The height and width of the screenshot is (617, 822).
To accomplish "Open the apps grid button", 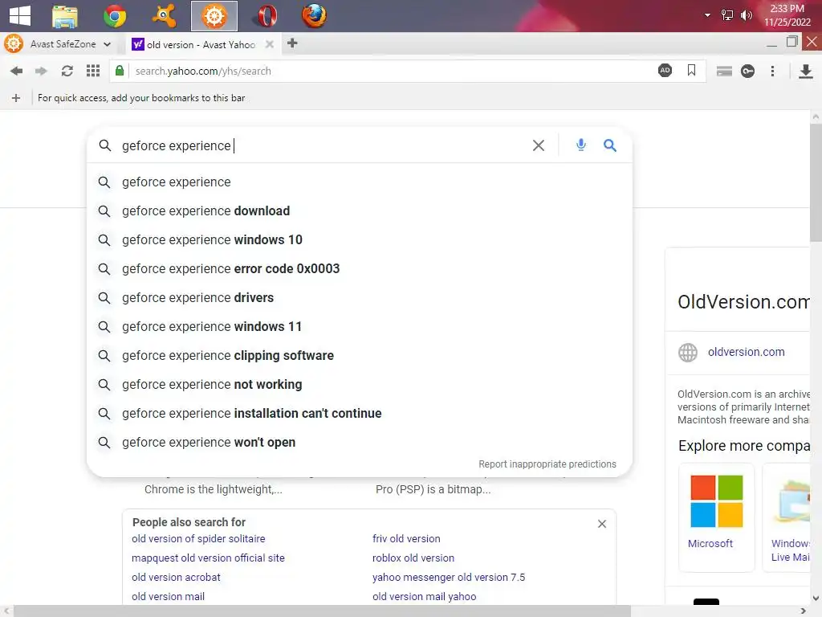I will coord(93,71).
